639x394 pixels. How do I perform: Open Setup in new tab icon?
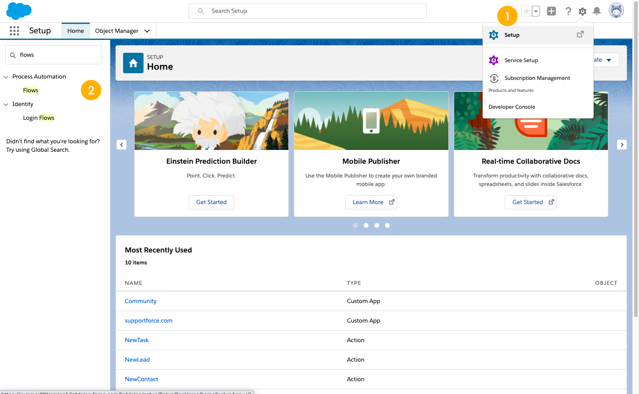point(580,34)
